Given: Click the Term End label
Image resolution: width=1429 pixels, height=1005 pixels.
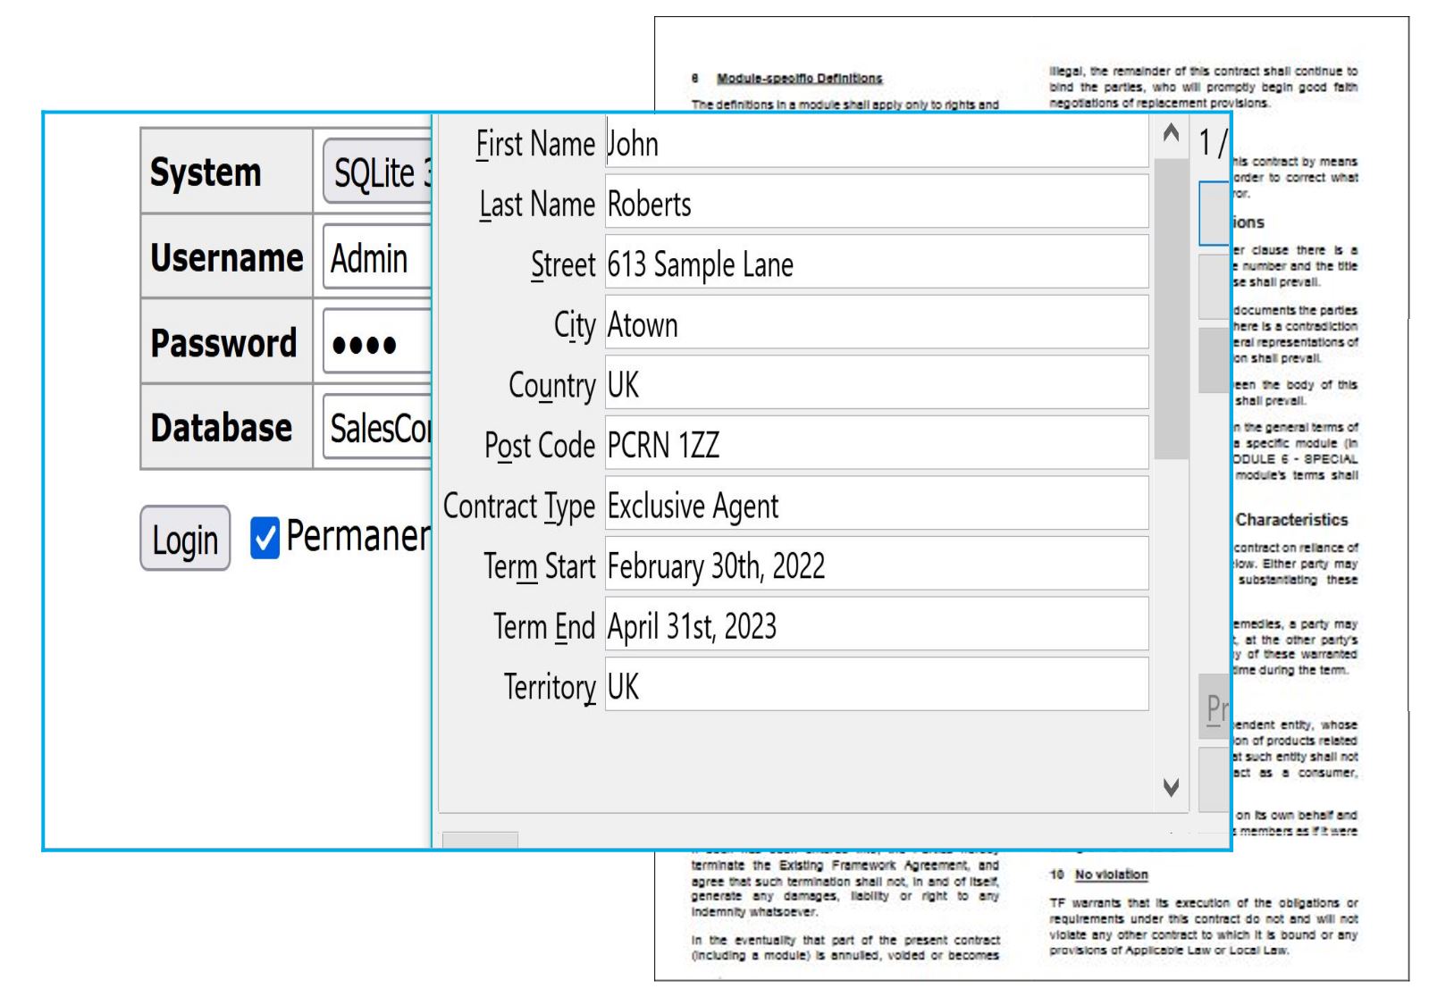Looking at the screenshot, I should (x=544, y=626).
